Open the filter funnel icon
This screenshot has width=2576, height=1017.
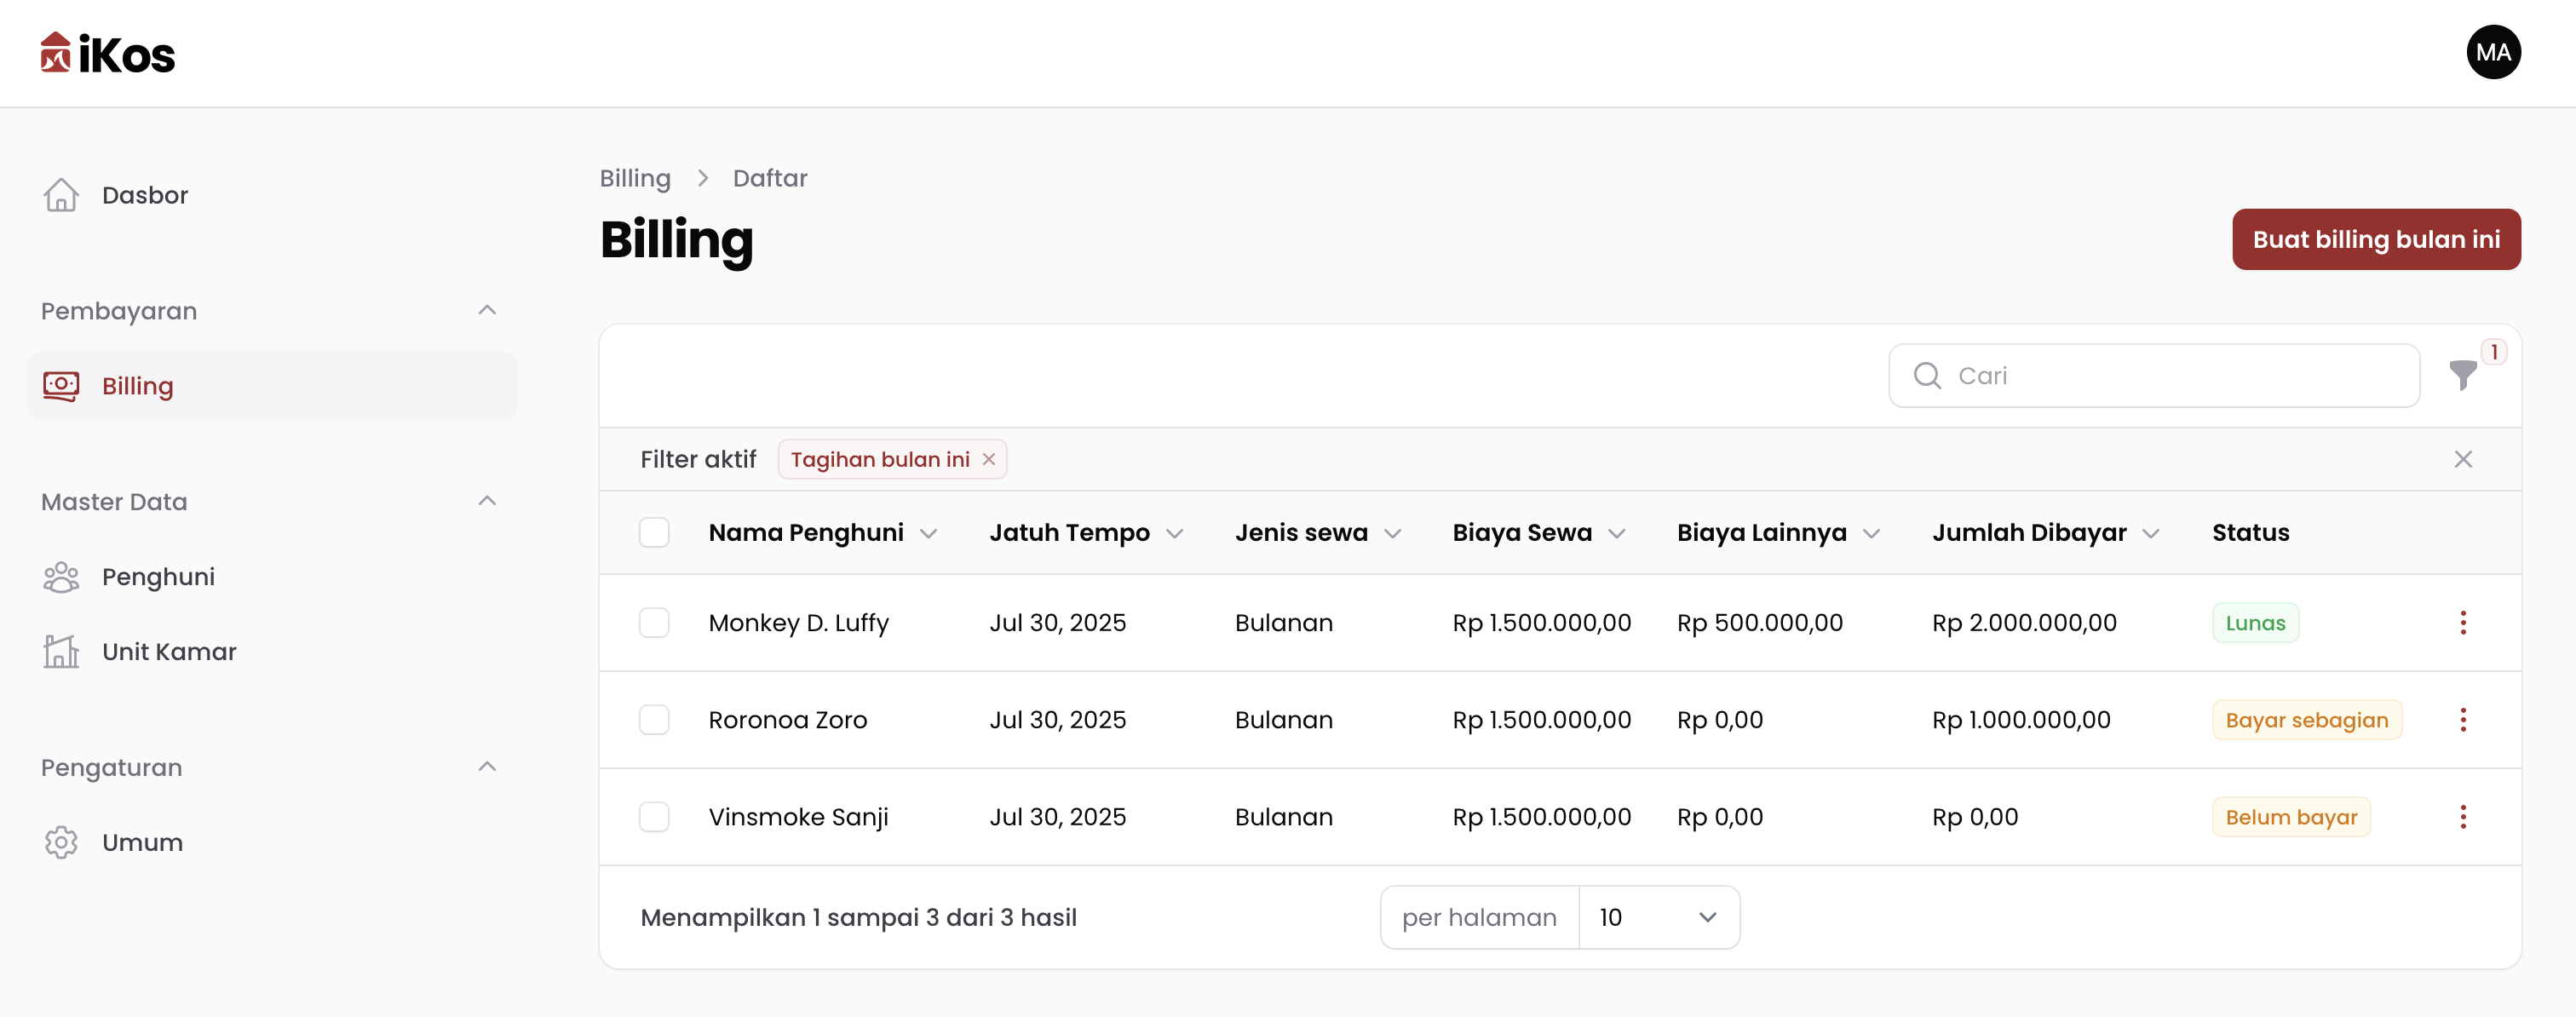pyautogui.click(x=2462, y=375)
